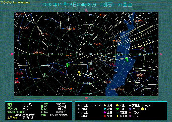Screen dimensions: 172x122
Task: Select the Mercury (水星) icon in the legend
Action: 105,109
